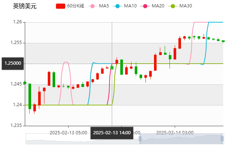Select the tall green candle at far left

[x=30, y=96]
